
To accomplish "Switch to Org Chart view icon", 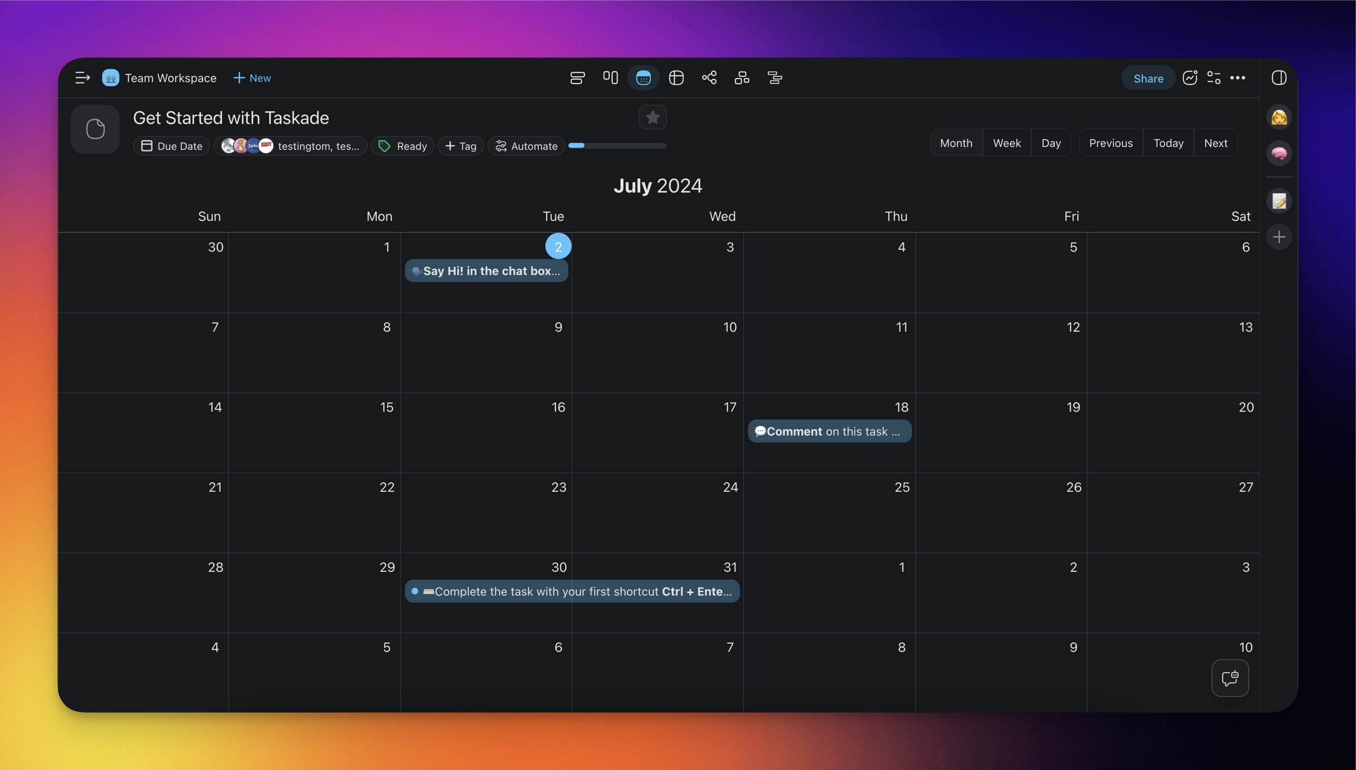I will [742, 78].
